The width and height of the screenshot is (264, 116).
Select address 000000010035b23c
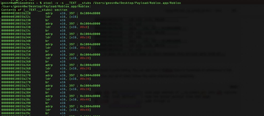16,31
